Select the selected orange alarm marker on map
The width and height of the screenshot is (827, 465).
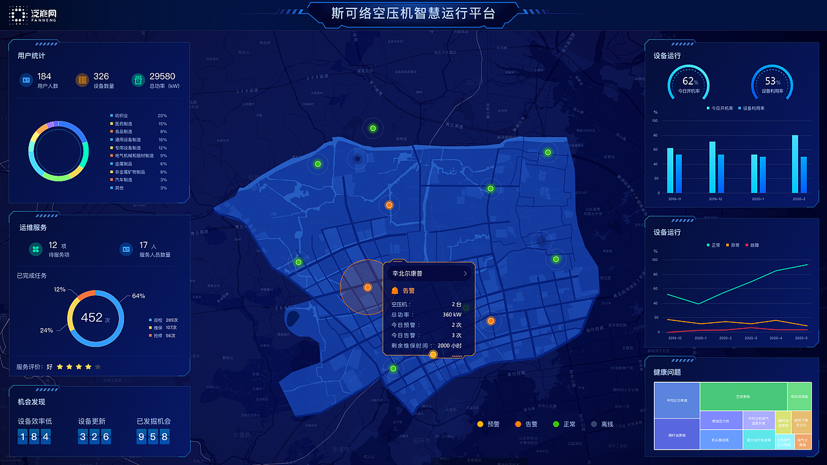(367, 287)
